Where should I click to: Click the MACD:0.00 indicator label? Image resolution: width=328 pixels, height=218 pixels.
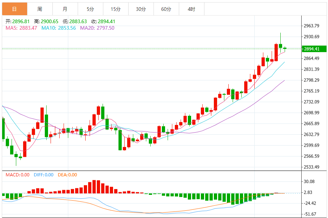18,175
